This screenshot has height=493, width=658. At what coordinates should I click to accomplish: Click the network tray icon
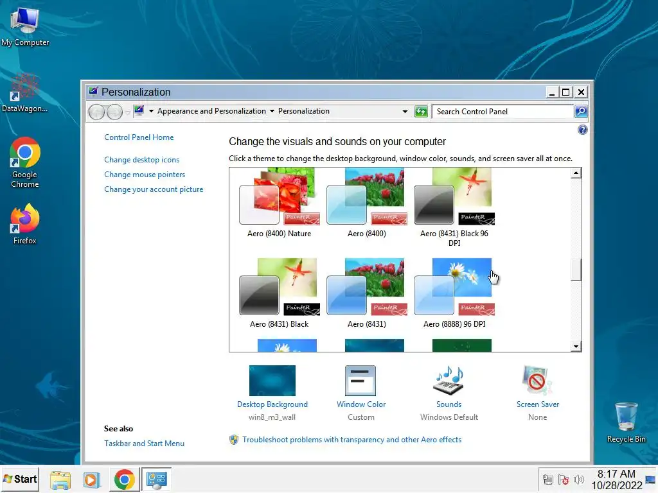547,479
